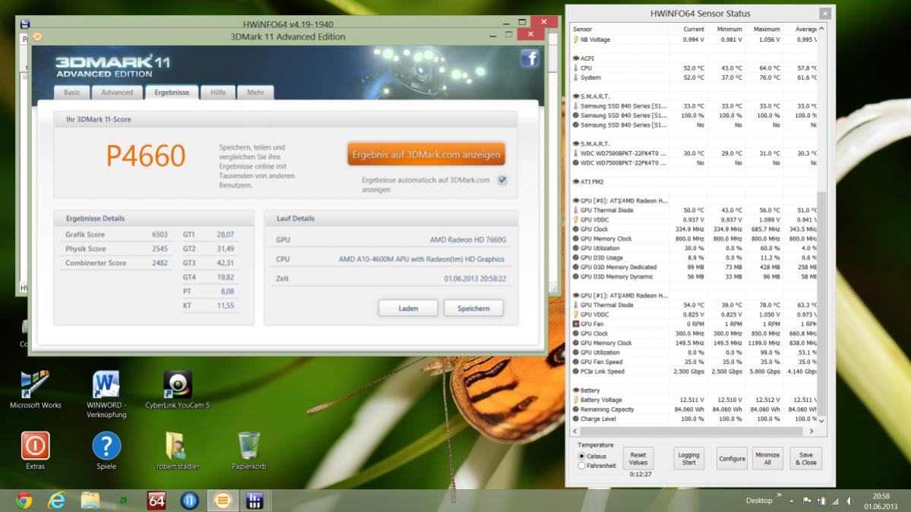This screenshot has height=512, width=911.
Task: Click the Sensor column header
Action: [x=582, y=29]
